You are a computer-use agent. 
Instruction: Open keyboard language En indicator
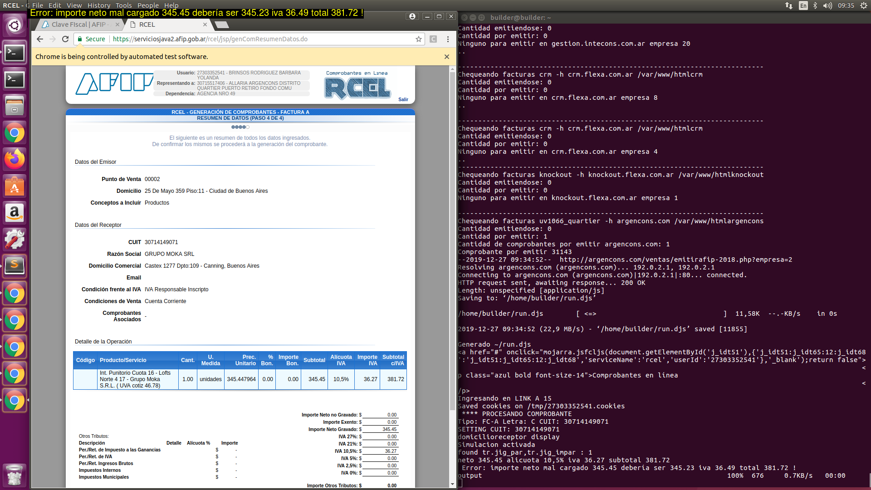click(803, 5)
